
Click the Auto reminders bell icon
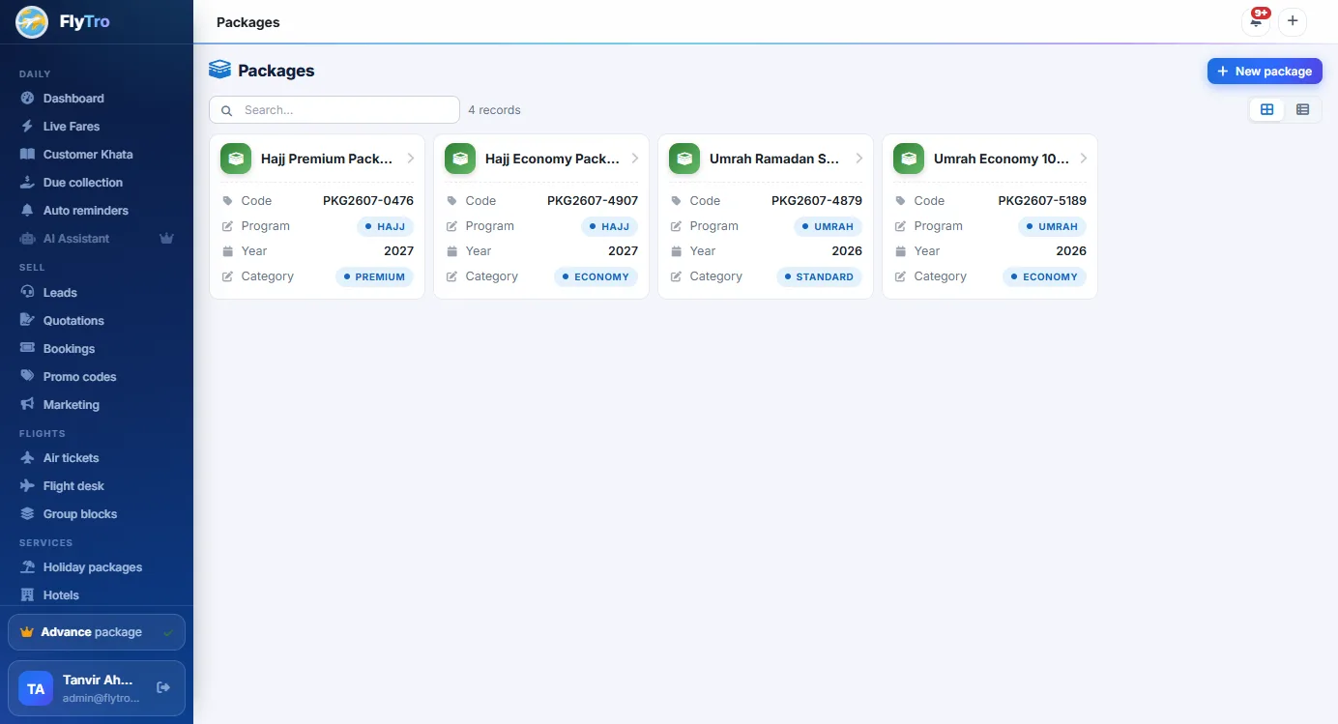pos(27,210)
